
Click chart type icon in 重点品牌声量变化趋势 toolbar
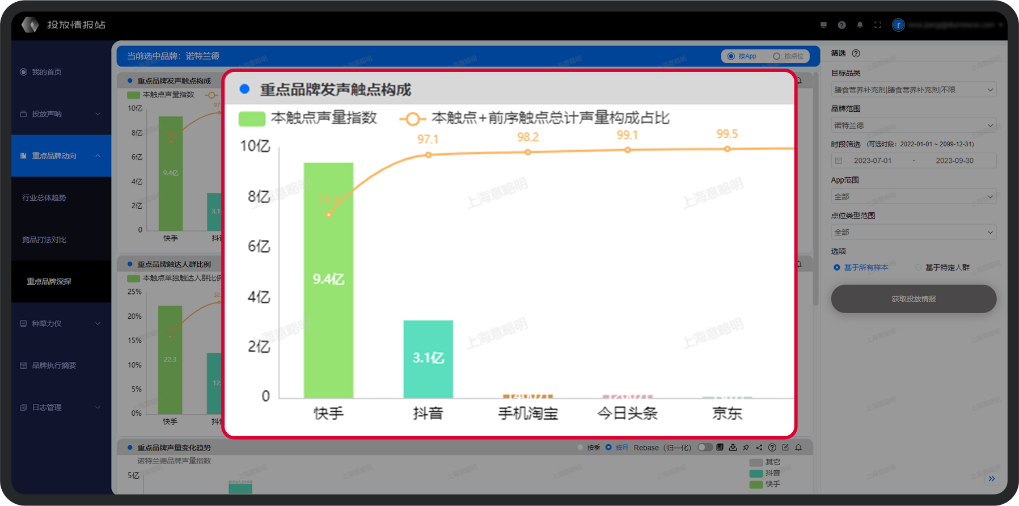(720, 447)
